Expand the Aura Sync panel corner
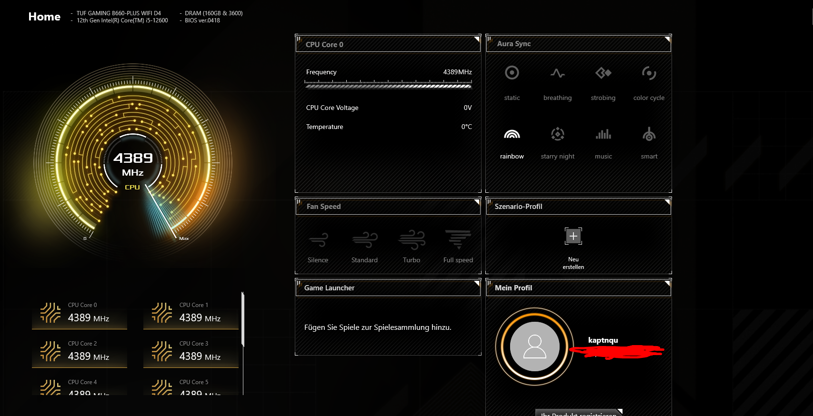This screenshot has width=813, height=416. click(668, 40)
